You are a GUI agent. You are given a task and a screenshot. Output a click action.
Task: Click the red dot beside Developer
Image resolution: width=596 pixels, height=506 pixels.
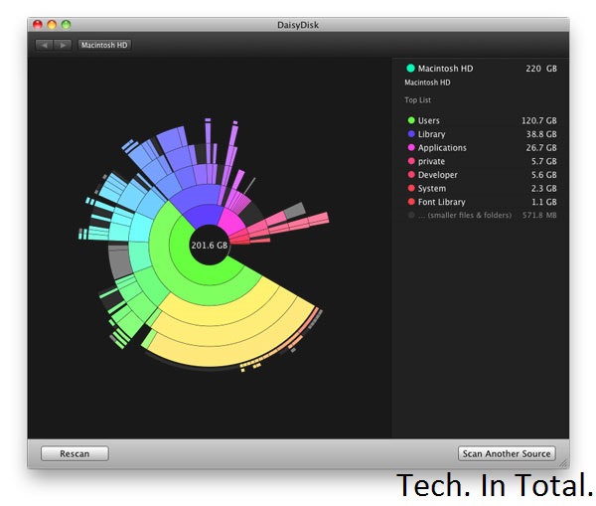coord(411,175)
